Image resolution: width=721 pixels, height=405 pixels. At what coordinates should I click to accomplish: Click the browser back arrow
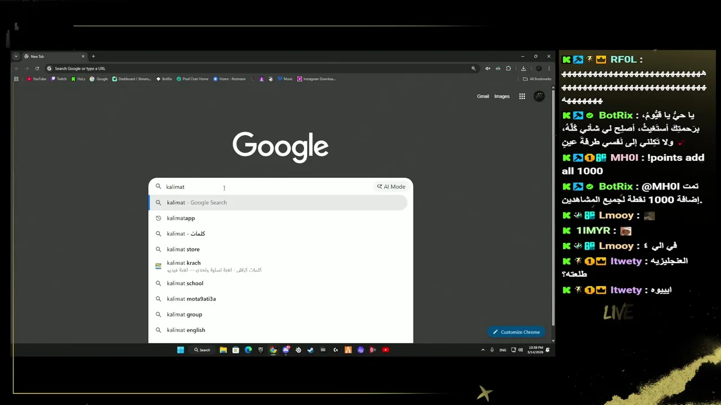(16, 69)
